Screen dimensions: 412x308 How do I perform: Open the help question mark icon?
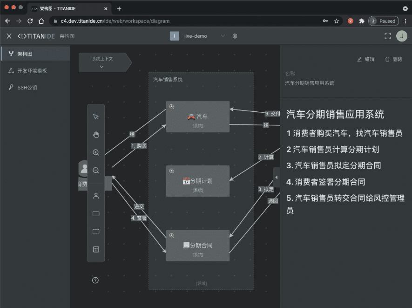click(95, 280)
